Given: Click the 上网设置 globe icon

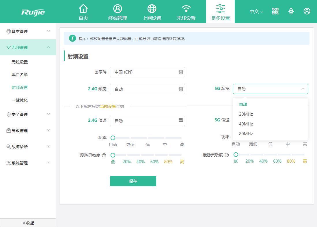Looking at the screenshot, I should (x=152, y=9).
